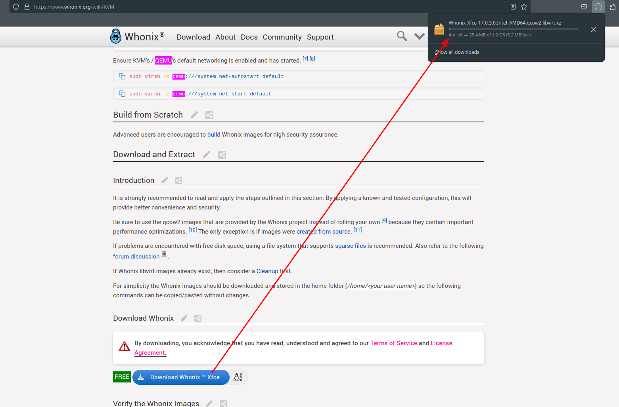Click Show all downloads
Screen dimensions: 619x407
pos(457,52)
